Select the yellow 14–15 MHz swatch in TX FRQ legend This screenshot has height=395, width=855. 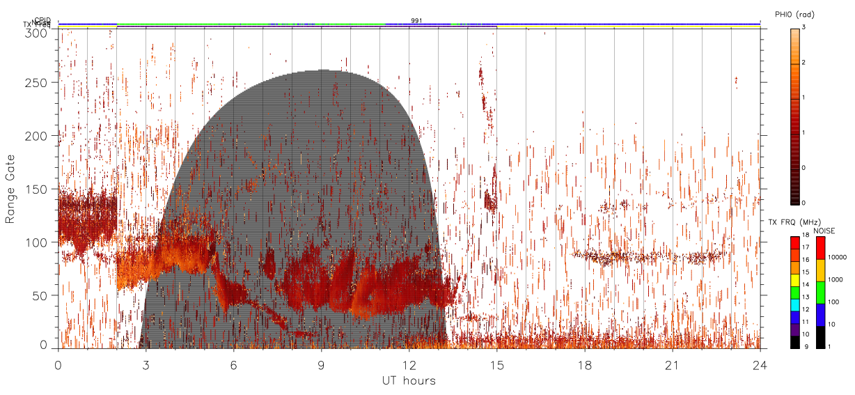[795, 280]
